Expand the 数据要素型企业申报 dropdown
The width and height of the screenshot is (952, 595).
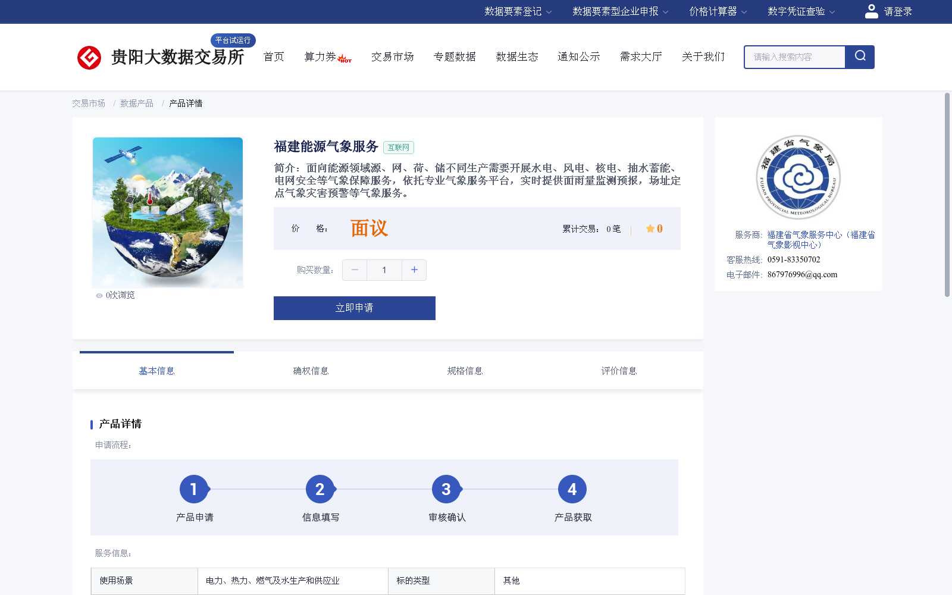pyautogui.click(x=621, y=11)
